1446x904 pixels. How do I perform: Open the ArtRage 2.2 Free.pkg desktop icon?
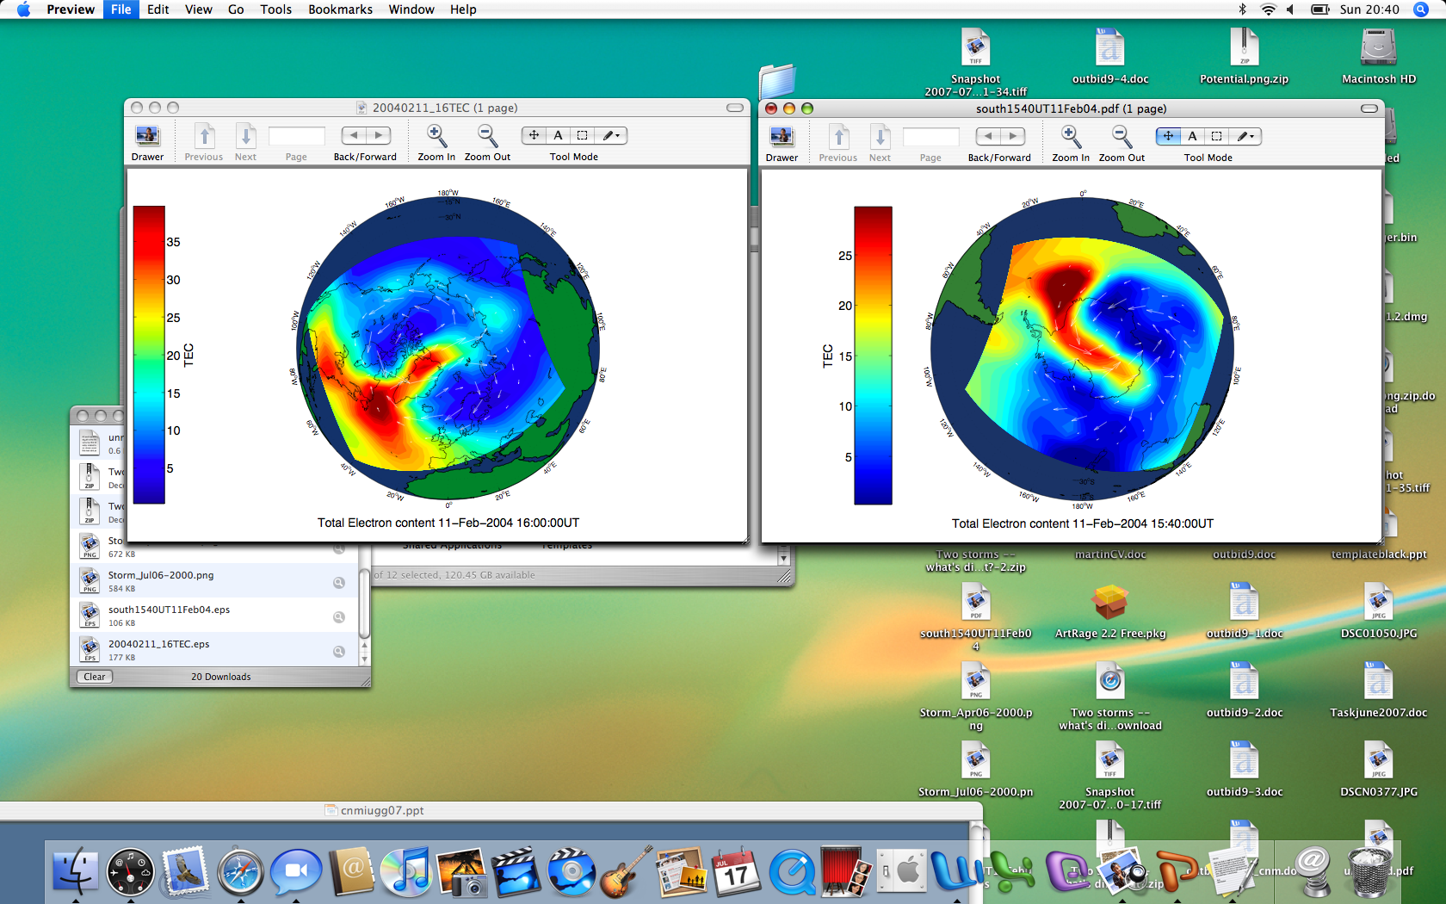click(1109, 603)
